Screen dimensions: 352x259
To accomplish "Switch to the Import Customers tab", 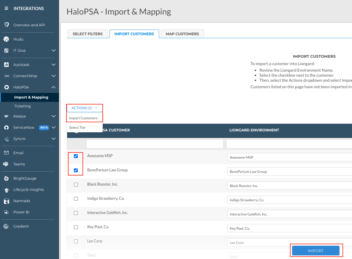I will (134, 34).
